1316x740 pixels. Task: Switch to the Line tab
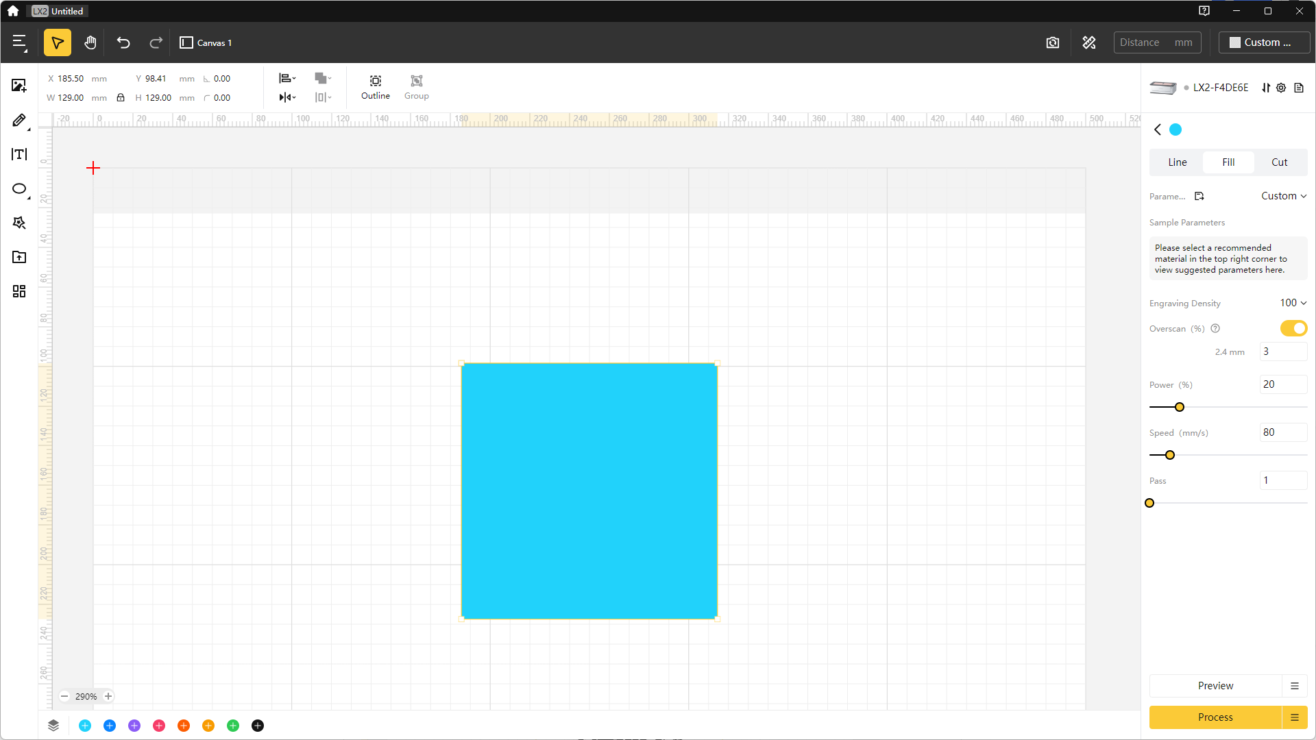[1178, 162]
